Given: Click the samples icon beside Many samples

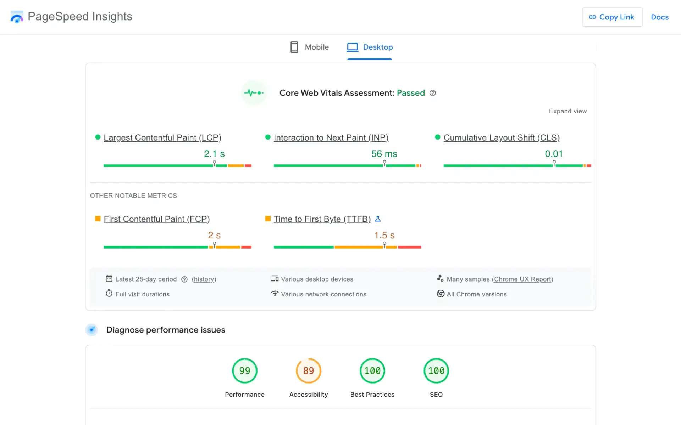Looking at the screenshot, I should (440, 279).
